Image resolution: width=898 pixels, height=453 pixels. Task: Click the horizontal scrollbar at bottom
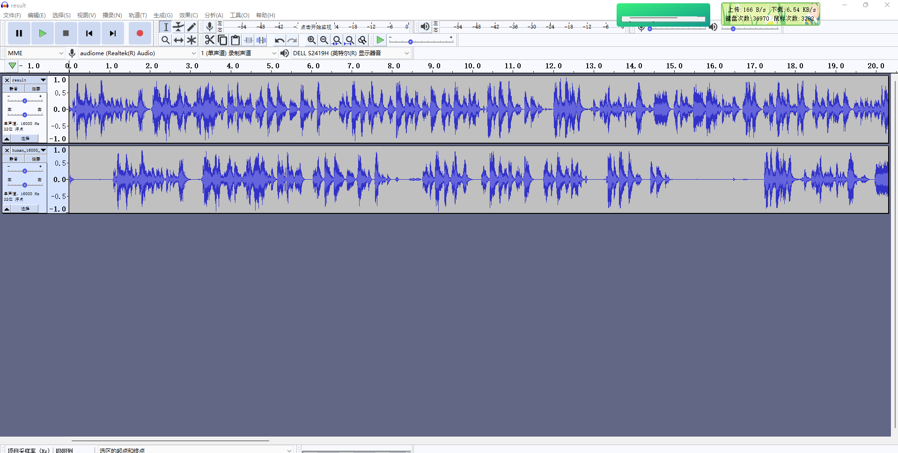coord(170,440)
